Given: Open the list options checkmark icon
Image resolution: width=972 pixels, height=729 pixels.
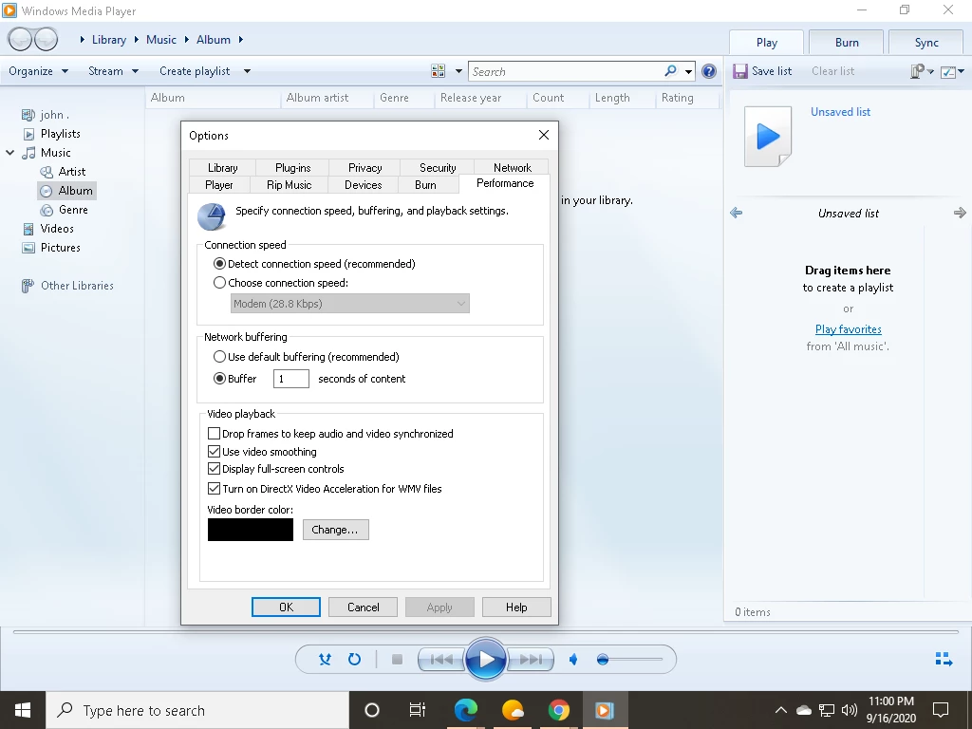Looking at the screenshot, I should point(948,72).
